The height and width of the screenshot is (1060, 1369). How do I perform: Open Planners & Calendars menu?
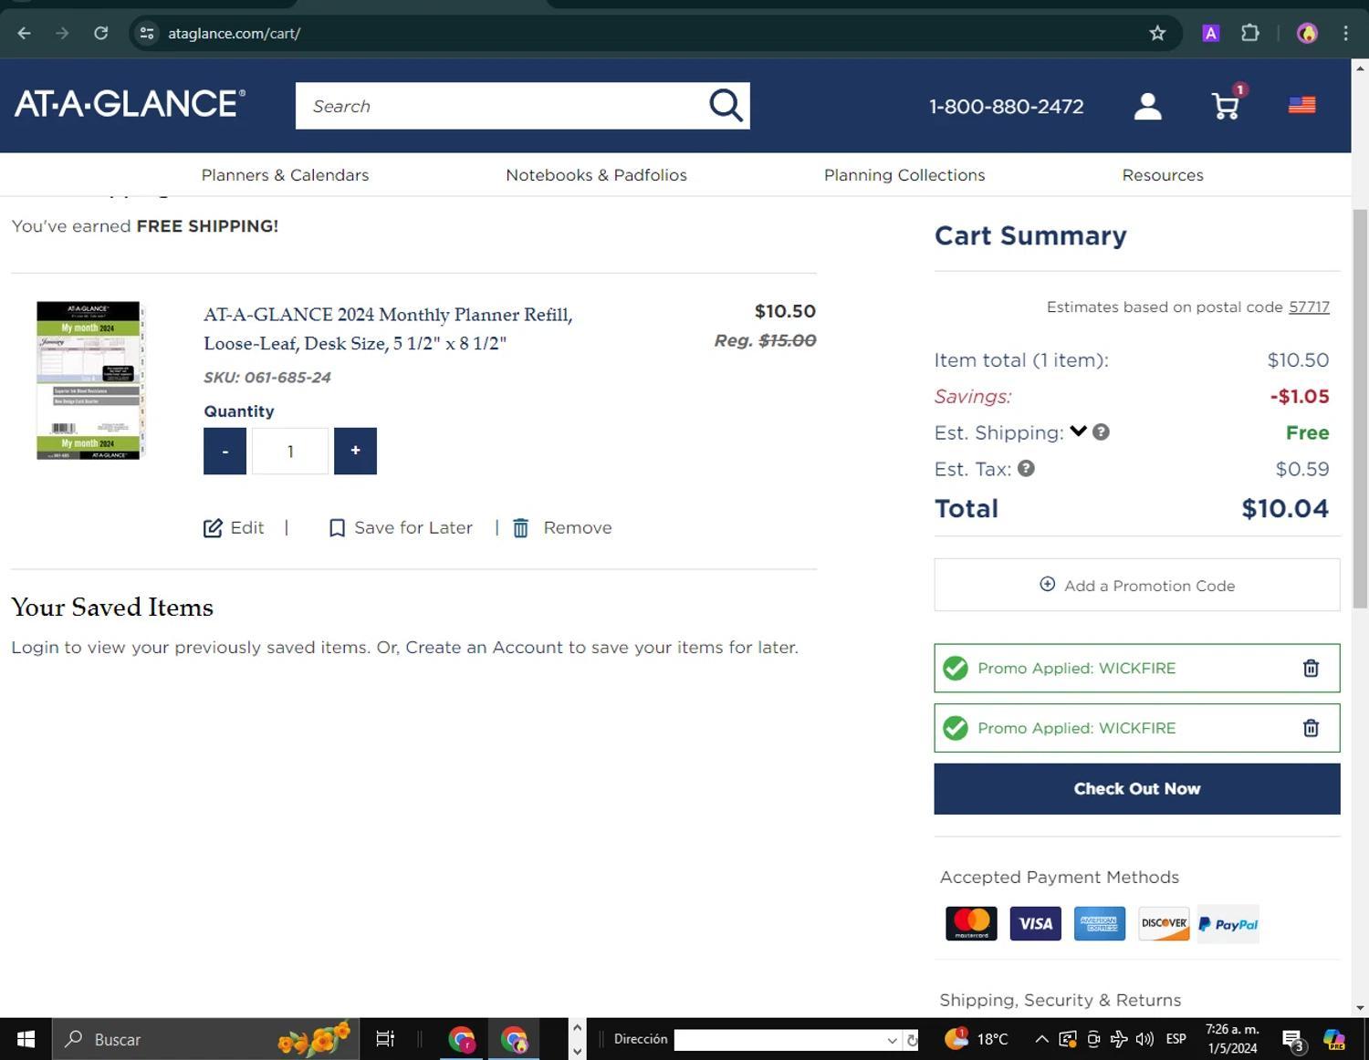click(285, 175)
